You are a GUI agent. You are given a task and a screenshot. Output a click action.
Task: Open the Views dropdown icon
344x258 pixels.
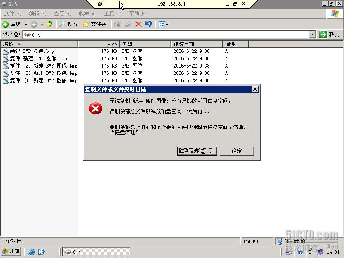click(163, 24)
